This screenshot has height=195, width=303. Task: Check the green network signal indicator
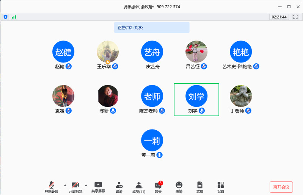(14, 17)
